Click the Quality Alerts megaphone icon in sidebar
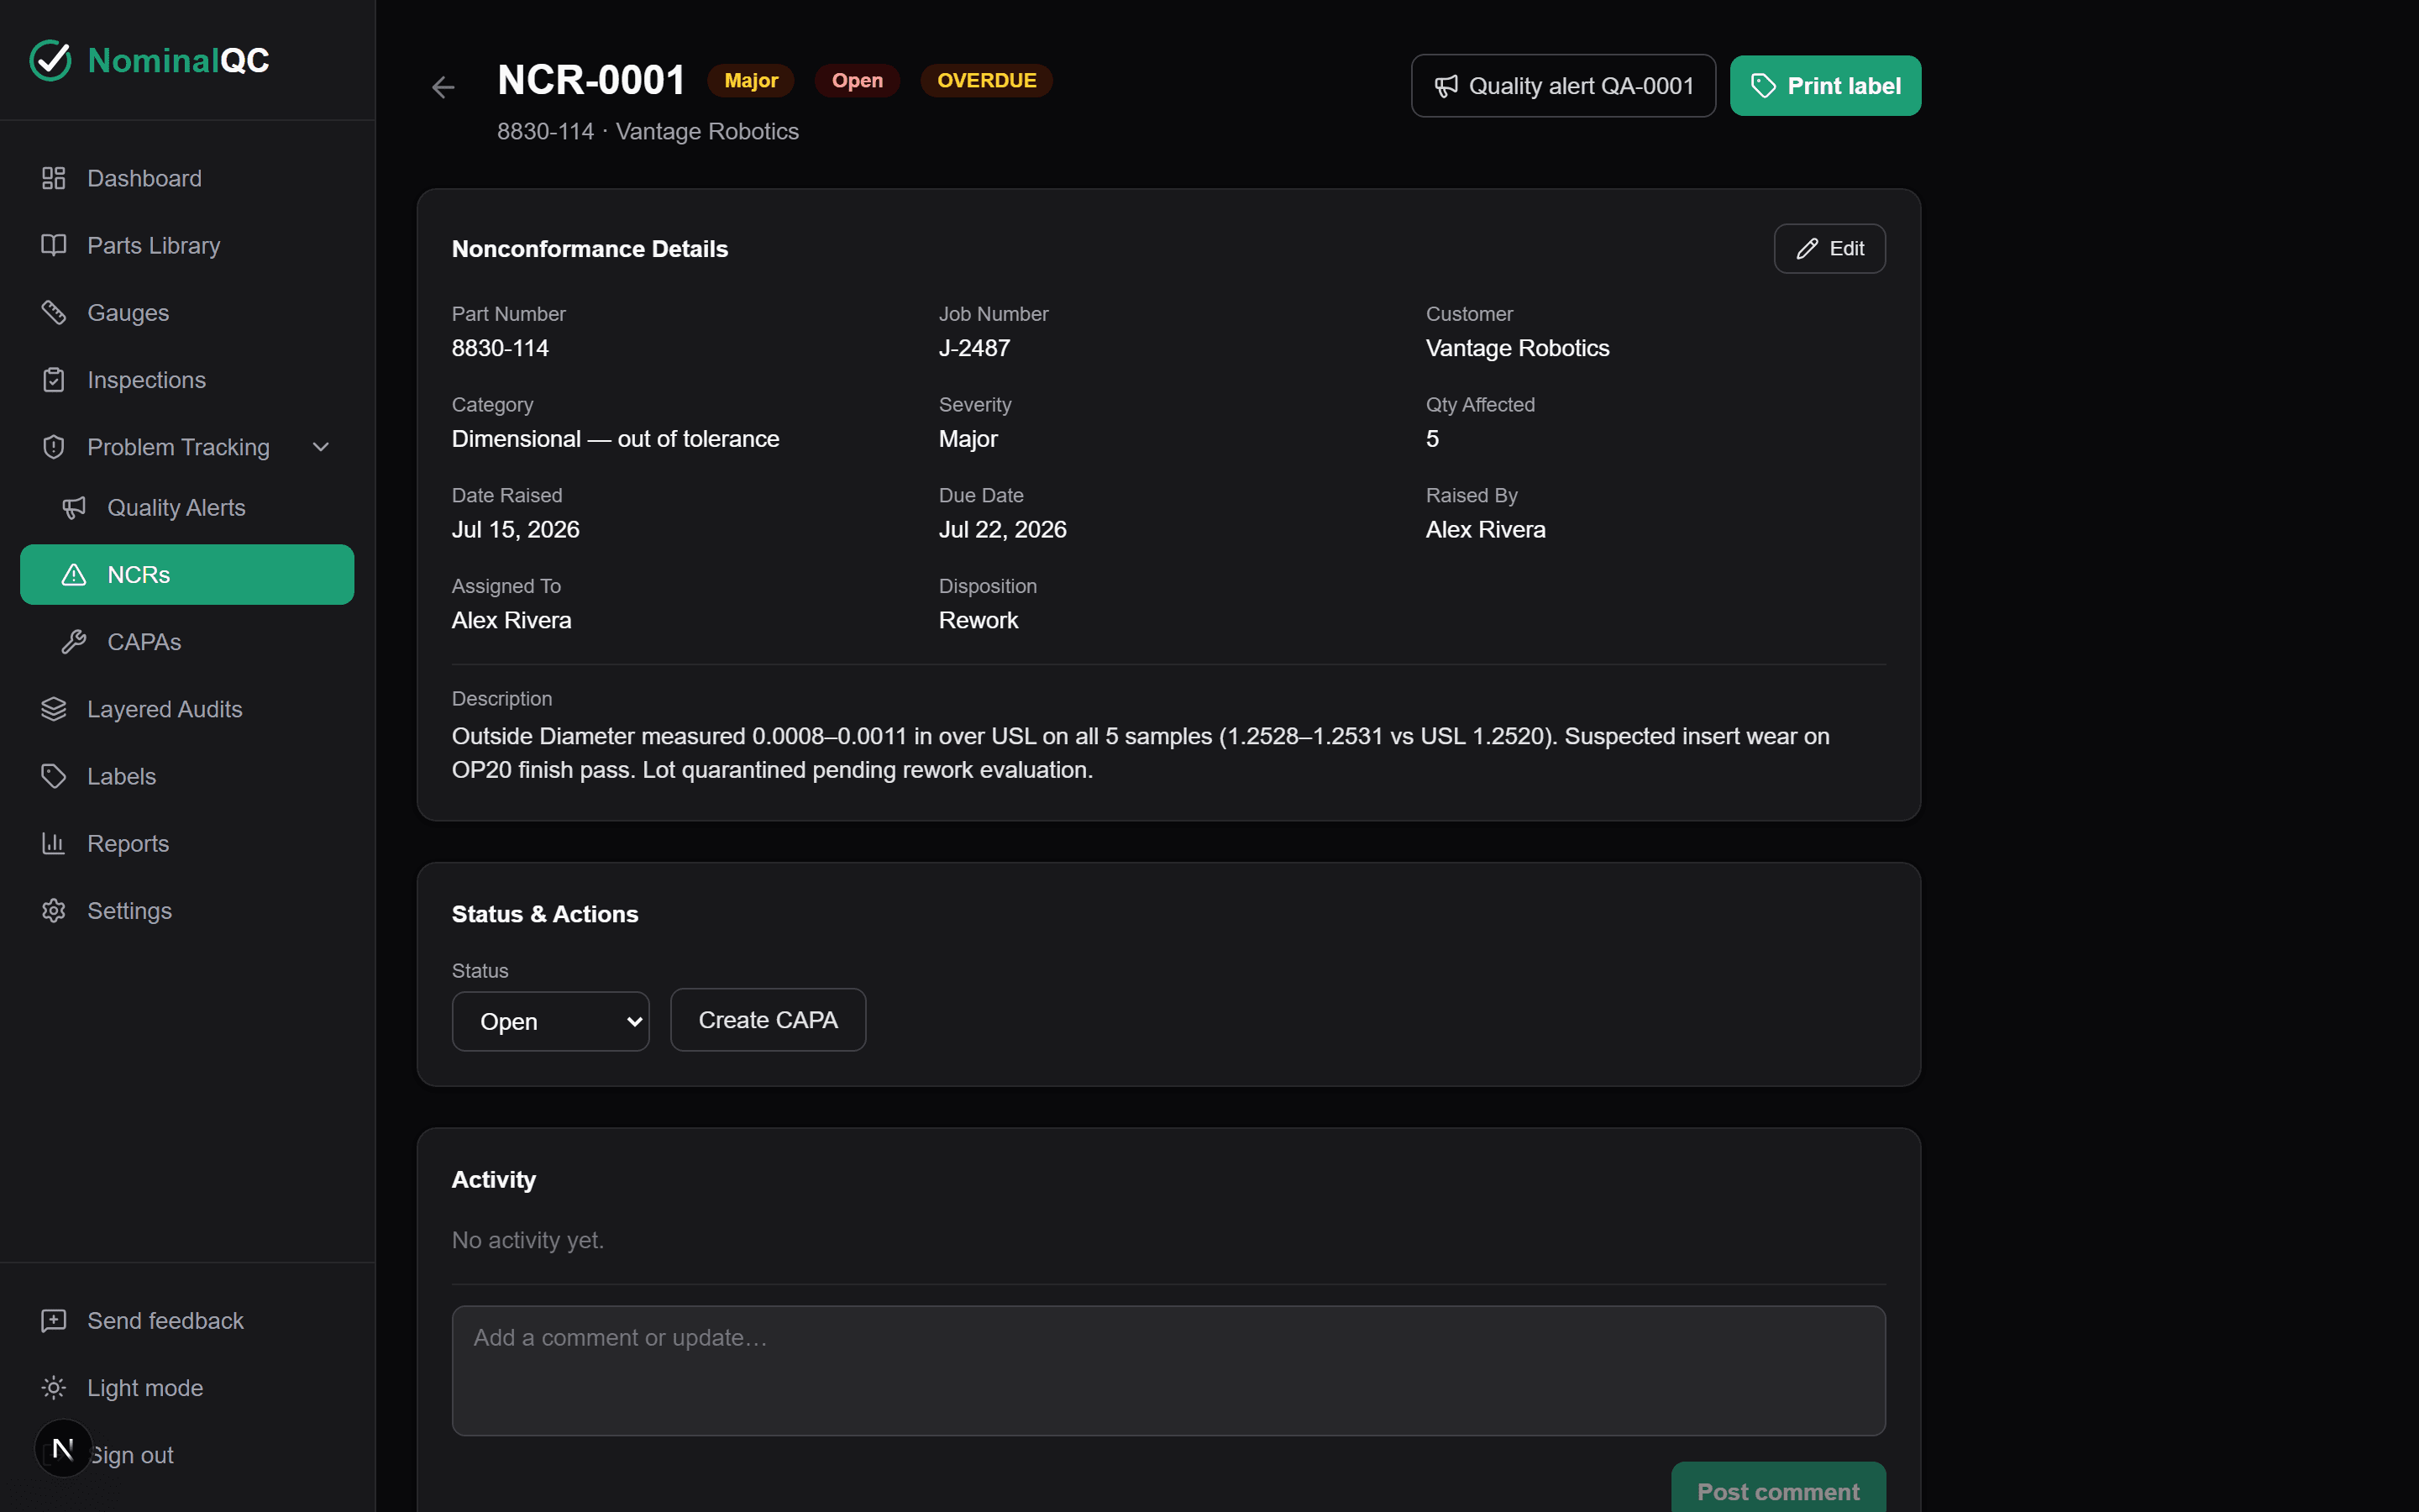 click(x=74, y=508)
